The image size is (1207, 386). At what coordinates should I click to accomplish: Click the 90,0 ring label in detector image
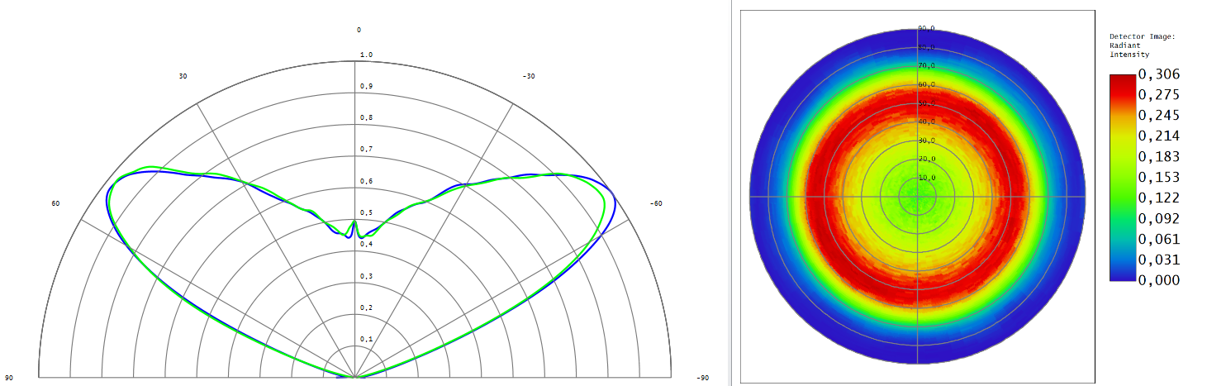pos(927,29)
